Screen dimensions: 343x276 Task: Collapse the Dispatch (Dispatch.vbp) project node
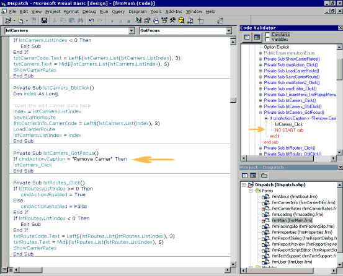[244, 185]
